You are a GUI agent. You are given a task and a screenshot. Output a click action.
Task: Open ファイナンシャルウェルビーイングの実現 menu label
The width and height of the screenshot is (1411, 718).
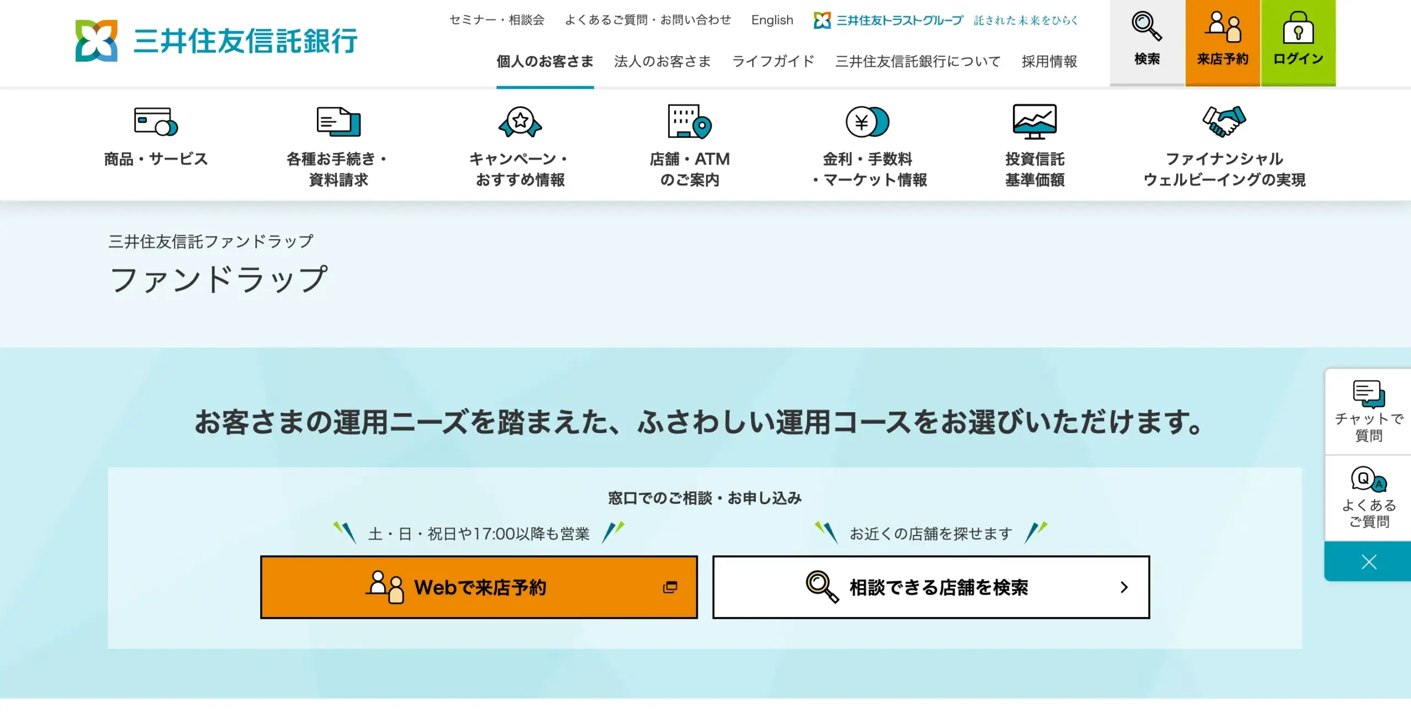[1224, 169]
